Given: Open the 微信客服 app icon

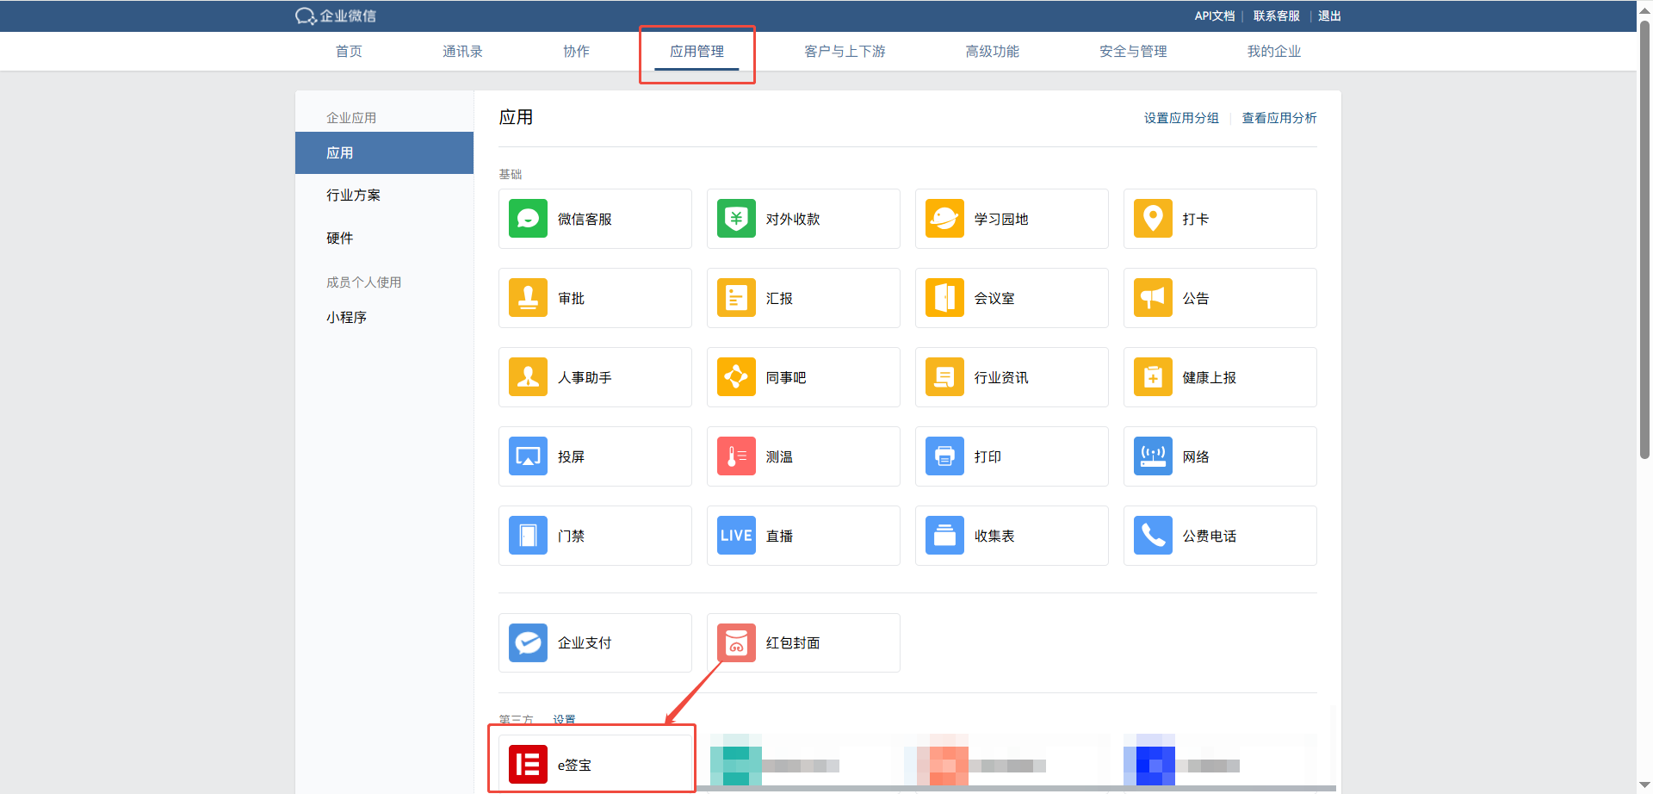Looking at the screenshot, I should [528, 219].
